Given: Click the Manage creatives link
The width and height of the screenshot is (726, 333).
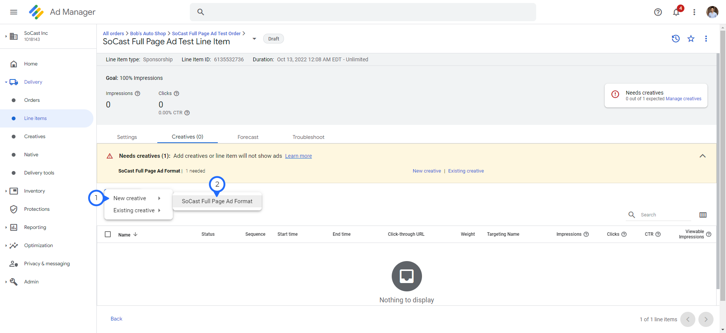Looking at the screenshot, I should pyautogui.click(x=683, y=99).
